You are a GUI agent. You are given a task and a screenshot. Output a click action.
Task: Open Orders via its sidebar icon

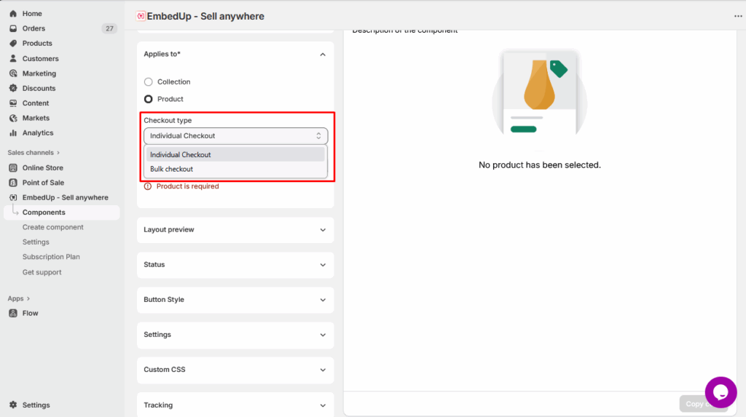(x=13, y=28)
